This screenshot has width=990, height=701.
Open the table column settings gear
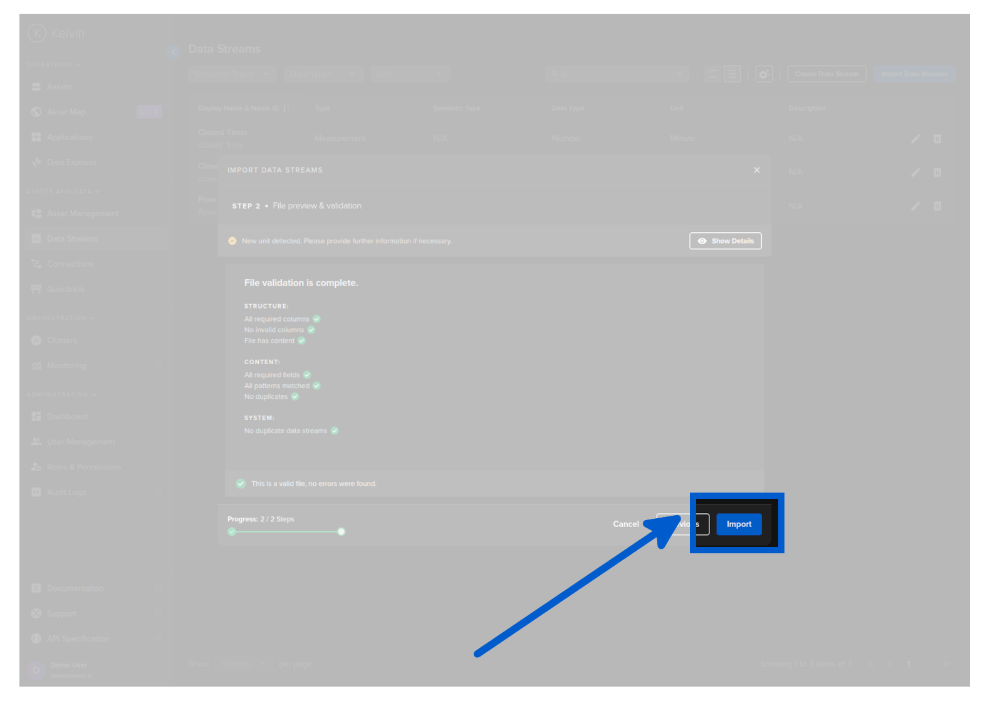(764, 74)
